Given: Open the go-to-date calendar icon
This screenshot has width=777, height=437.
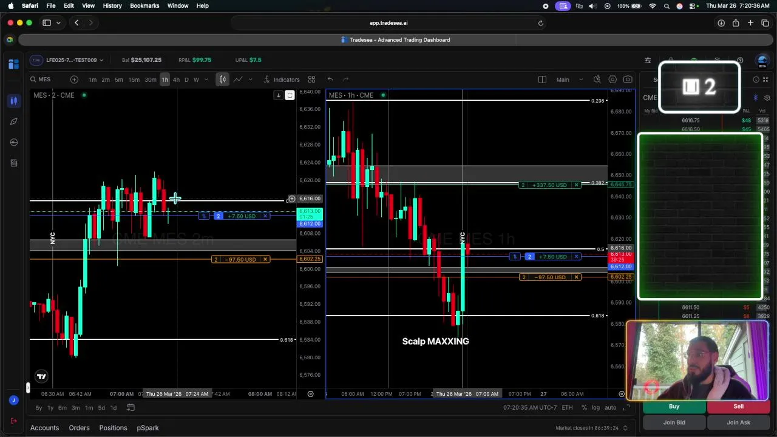Looking at the screenshot, I should 130,408.
